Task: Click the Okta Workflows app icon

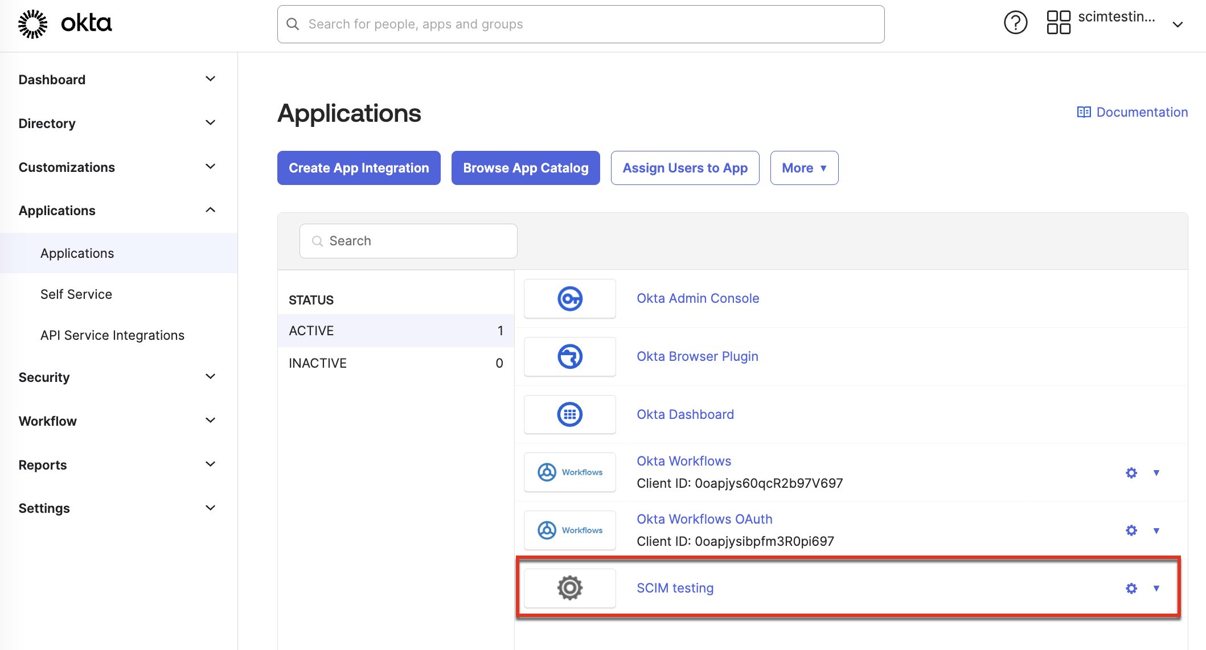Action: [569, 472]
